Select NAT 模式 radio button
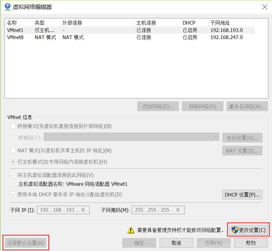Image resolution: width=272 pixels, height=251 pixels. pos(13,150)
